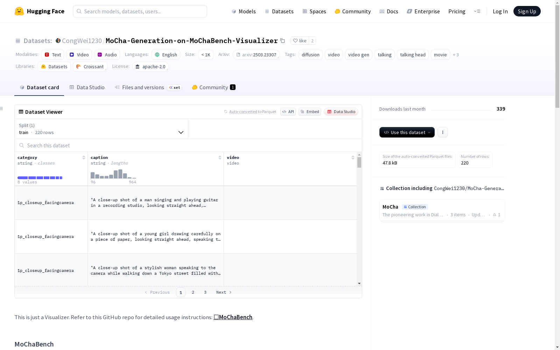Select the Datasets library tag
The width and height of the screenshot is (560, 350).
tap(54, 66)
